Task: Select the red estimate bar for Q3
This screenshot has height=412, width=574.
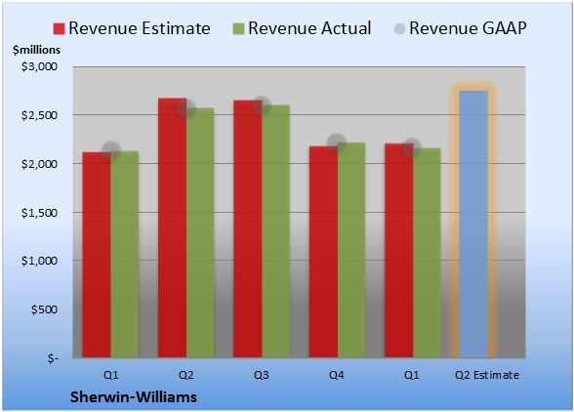Action: [248, 228]
